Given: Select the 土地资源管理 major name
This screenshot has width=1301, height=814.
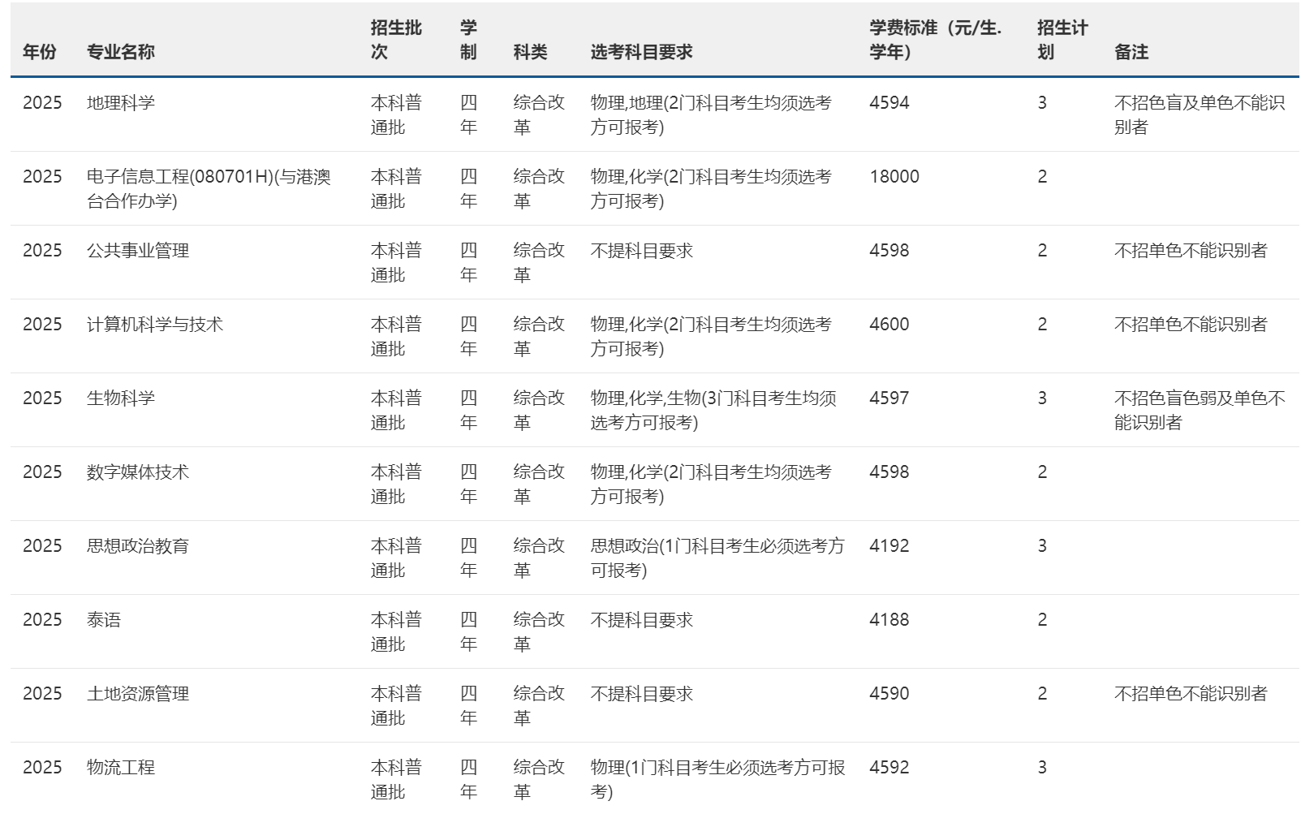Looking at the screenshot, I should (x=137, y=694).
